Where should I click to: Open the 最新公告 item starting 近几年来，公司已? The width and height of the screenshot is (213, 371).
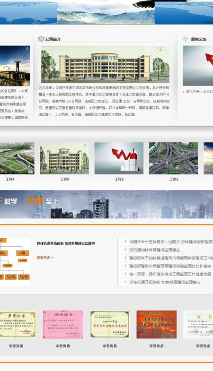pyautogui.click(x=199, y=91)
